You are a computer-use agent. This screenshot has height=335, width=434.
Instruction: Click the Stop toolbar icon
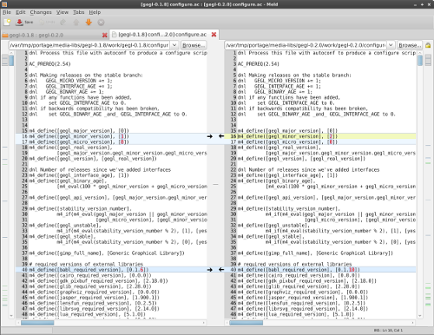101,23
